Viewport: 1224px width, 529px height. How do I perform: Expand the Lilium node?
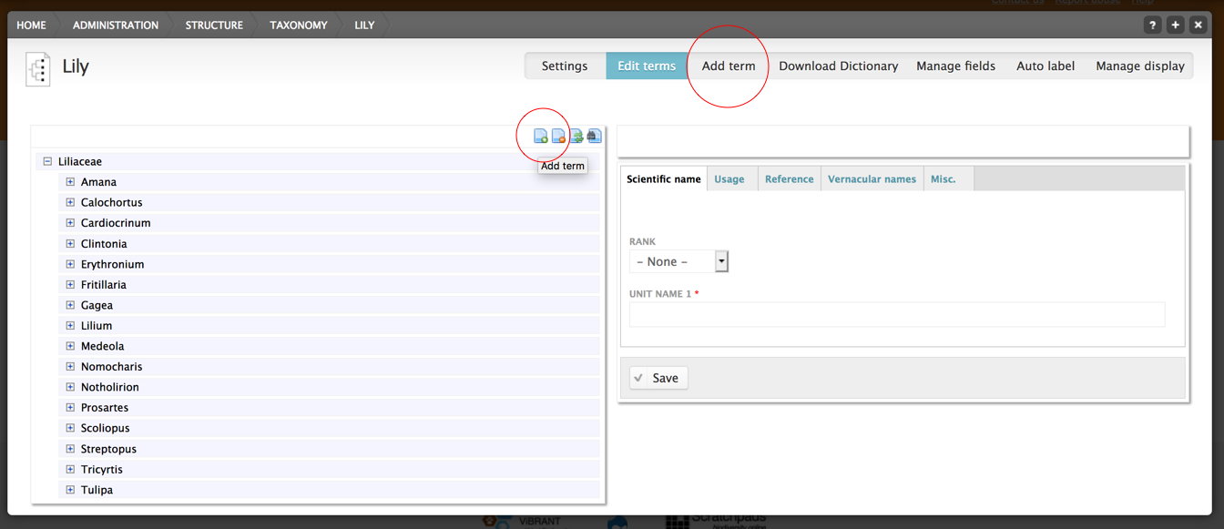tap(70, 326)
